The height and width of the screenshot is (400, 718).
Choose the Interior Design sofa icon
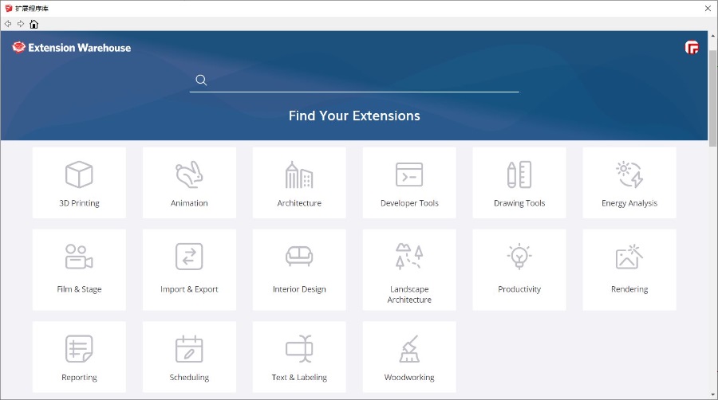[299, 257]
